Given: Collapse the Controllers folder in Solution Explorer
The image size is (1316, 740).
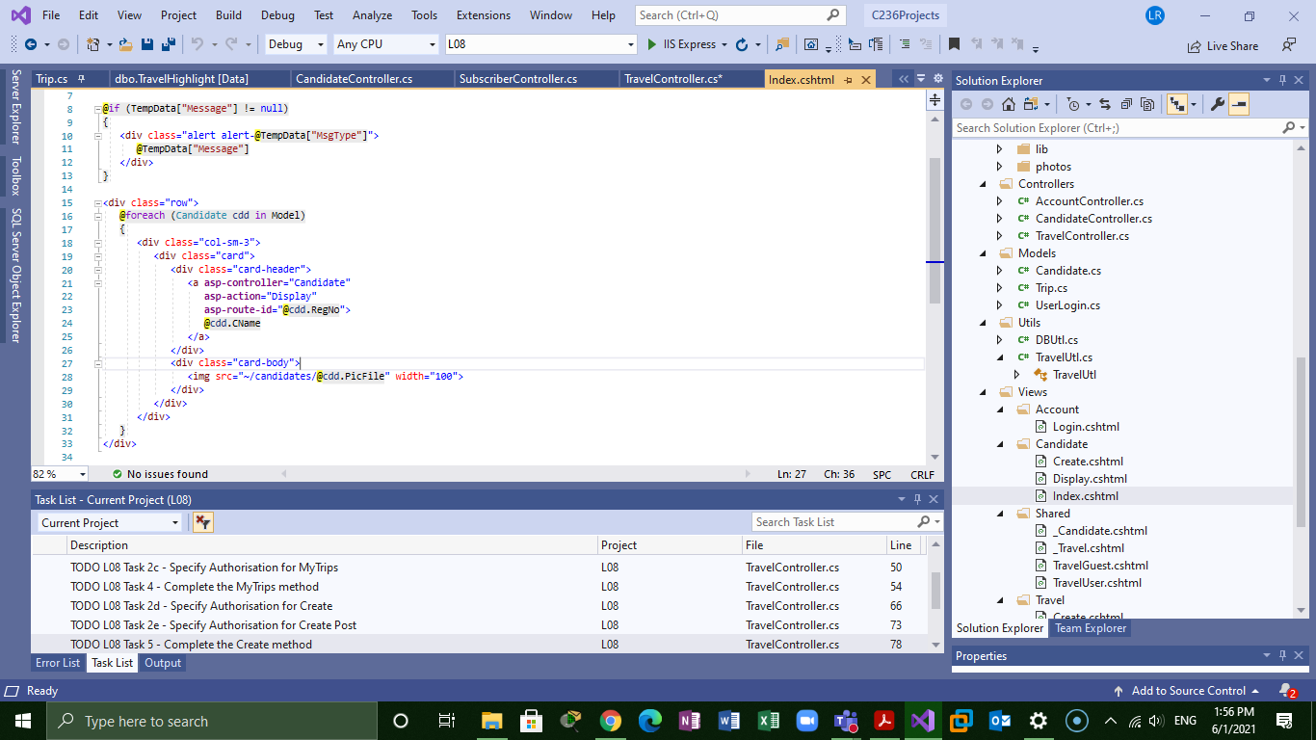Looking at the screenshot, I should coord(983,184).
